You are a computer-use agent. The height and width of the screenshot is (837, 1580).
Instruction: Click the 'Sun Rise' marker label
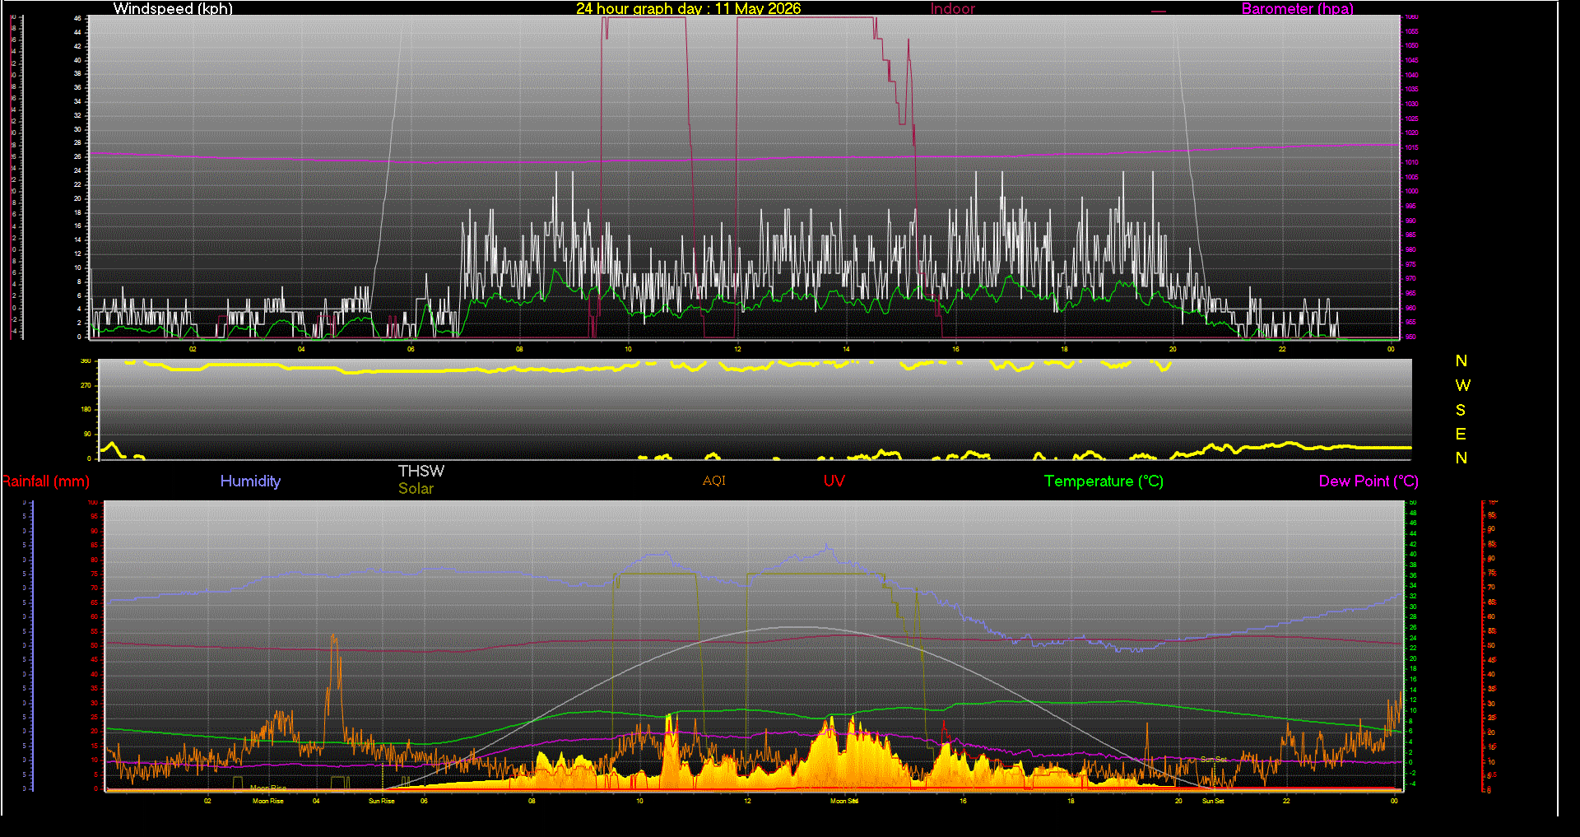381,801
